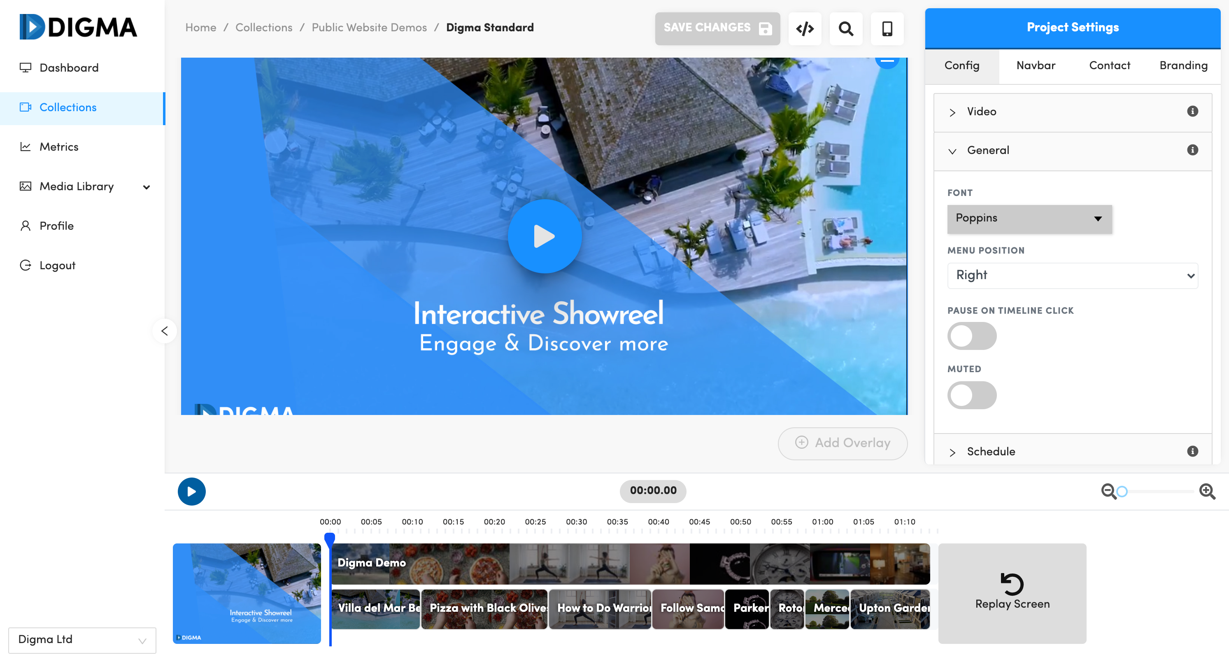Select the Replay Screen thumbnail
Viewport: 1229px width, 662px height.
(1011, 593)
